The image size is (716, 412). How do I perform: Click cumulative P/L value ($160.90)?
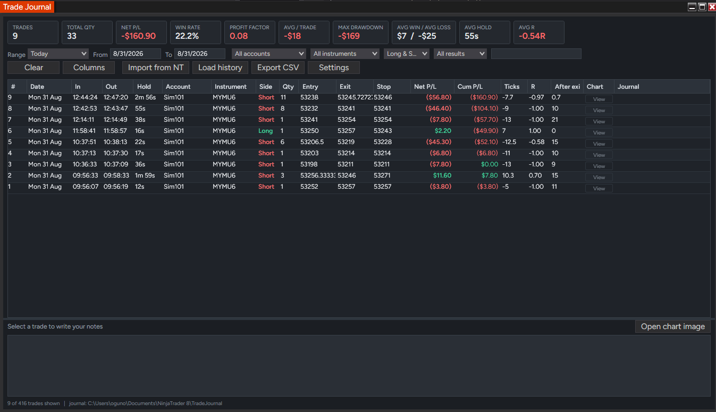[484, 97]
